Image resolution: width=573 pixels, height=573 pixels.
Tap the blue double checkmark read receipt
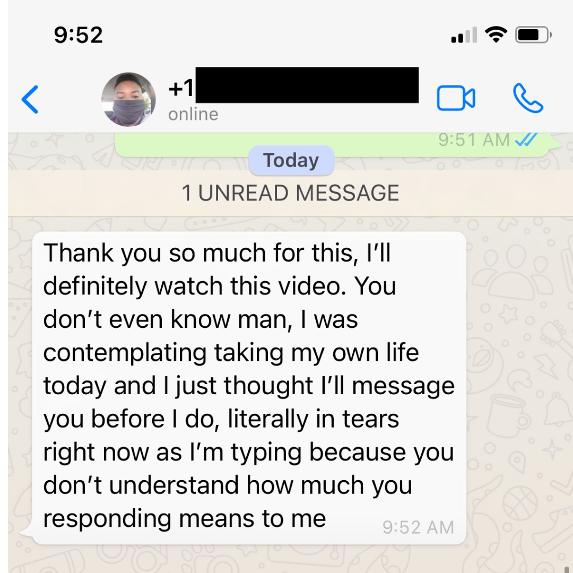[x=526, y=139]
